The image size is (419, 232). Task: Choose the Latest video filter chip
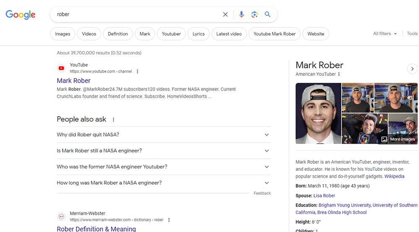click(229, 34)
